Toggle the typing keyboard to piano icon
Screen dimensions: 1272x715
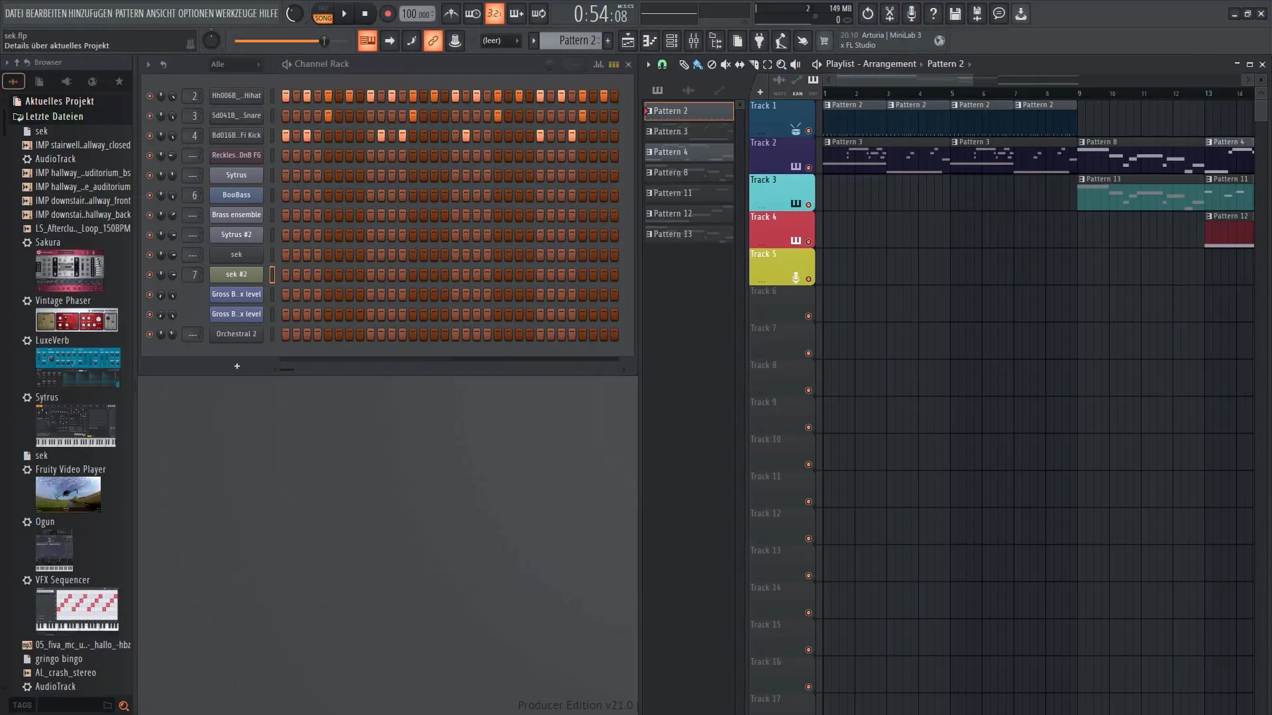click(367, 41)
